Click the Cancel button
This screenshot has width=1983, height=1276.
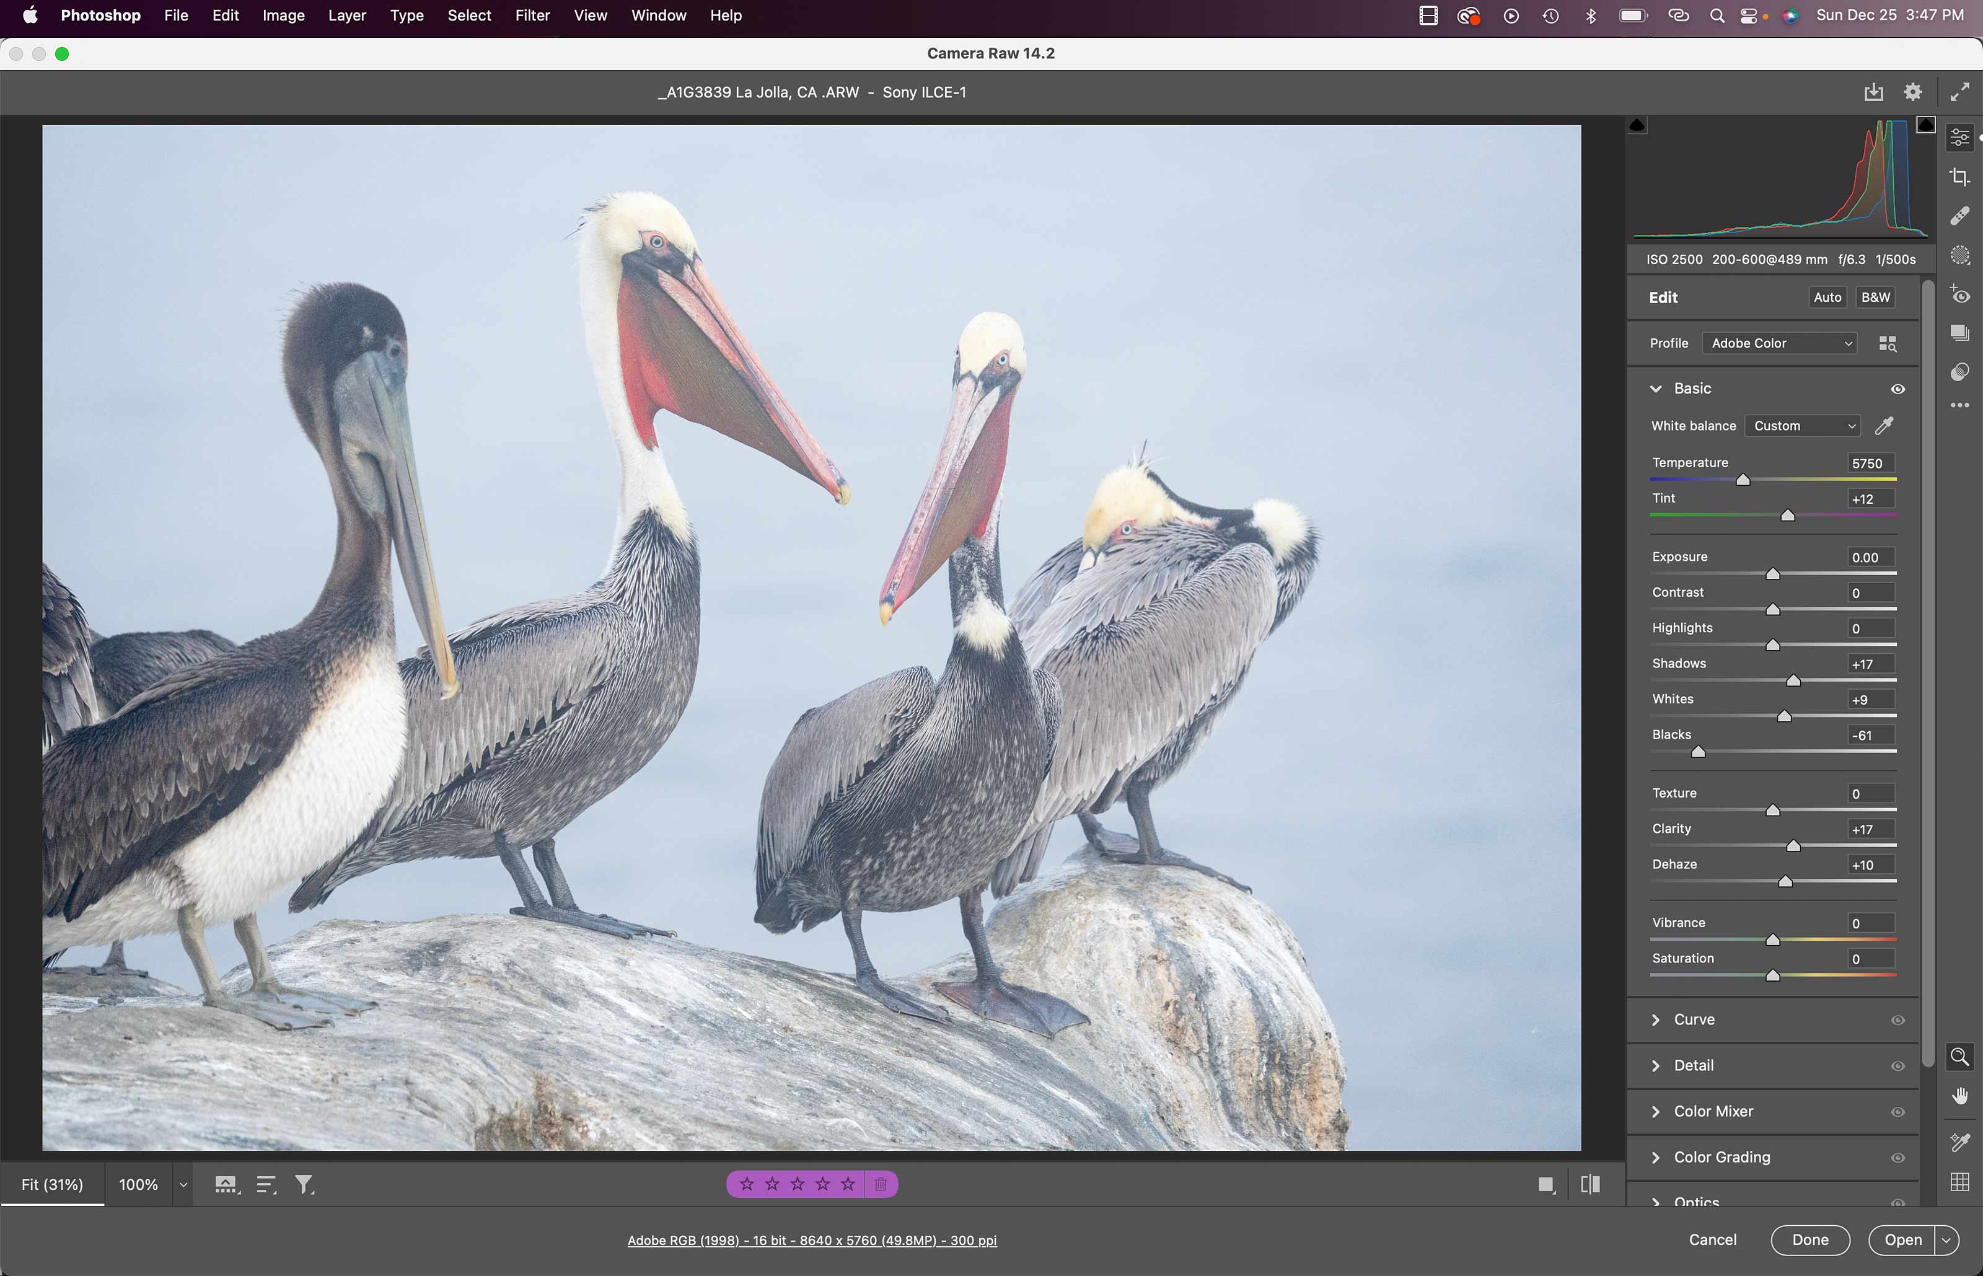point(1712,1241)
